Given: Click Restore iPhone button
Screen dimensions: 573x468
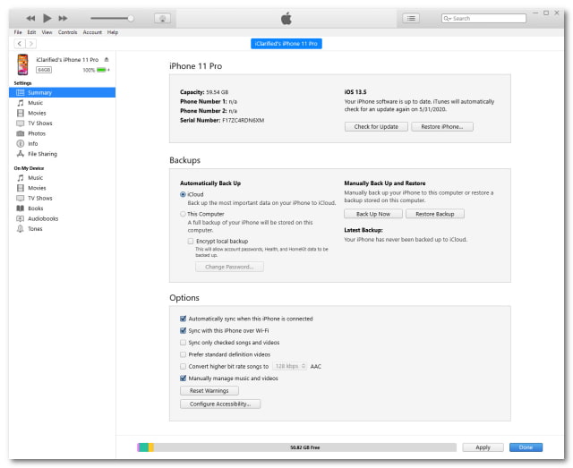Looking at the screenshot, I should pyautogui.click(x=442, y=127).
